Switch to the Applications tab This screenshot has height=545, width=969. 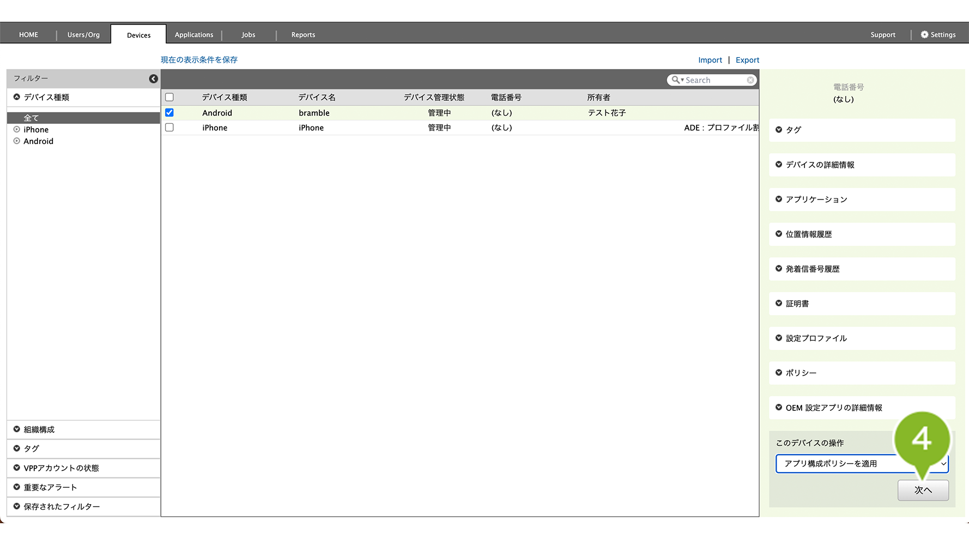[194, 35]
